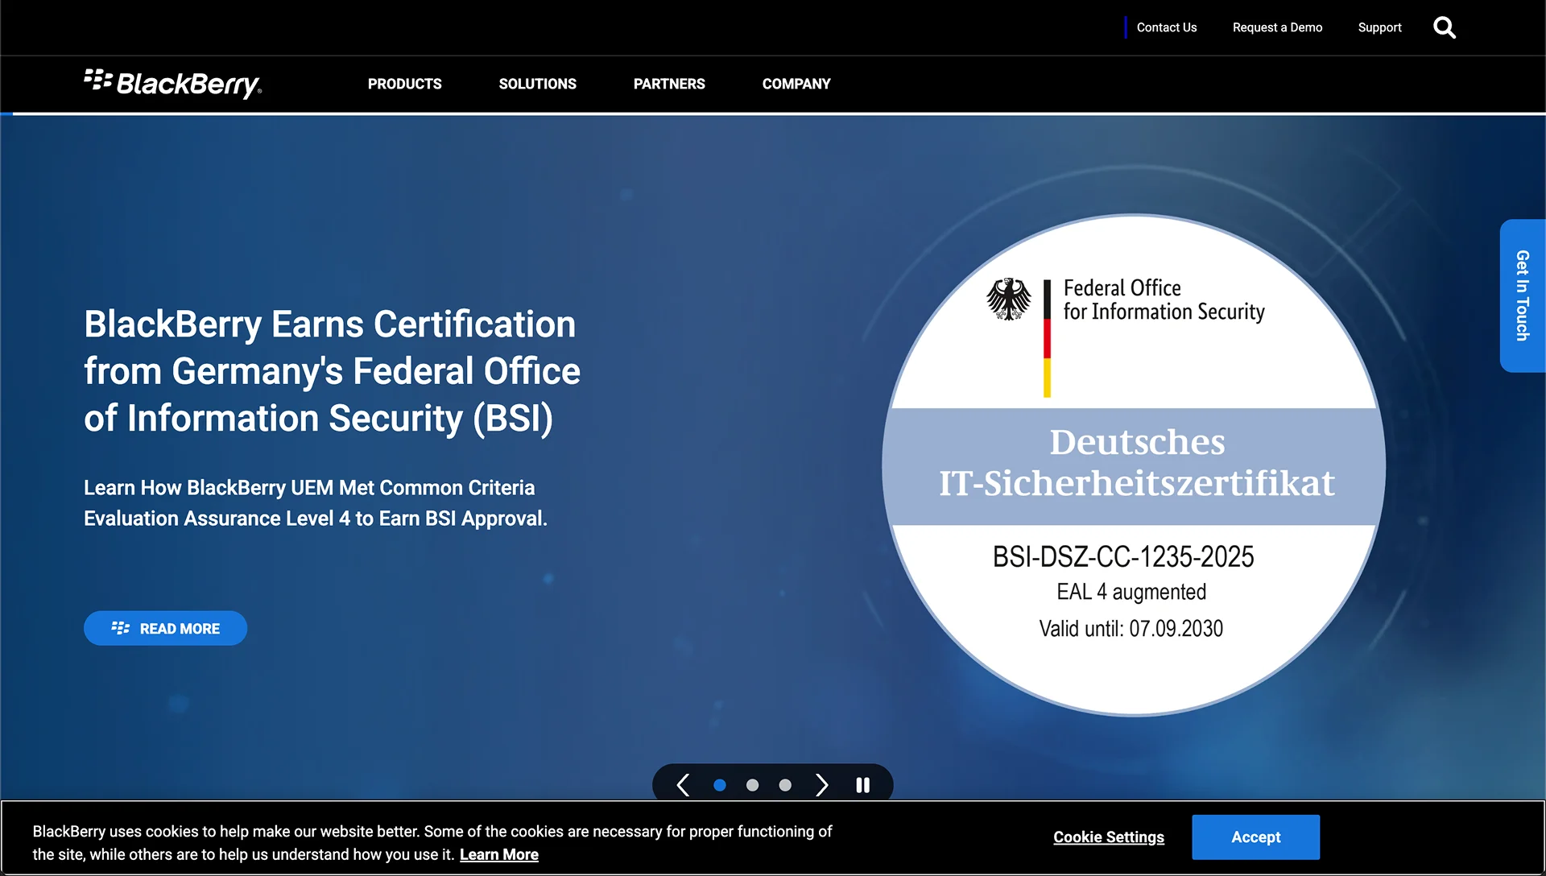Go back a slide with left arrow
Screen dimensions: 1546x876
(x=684, y=784)
